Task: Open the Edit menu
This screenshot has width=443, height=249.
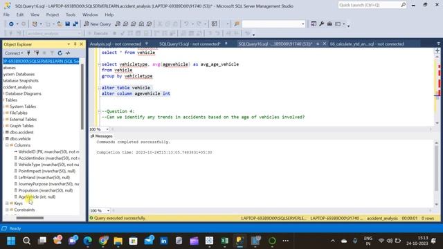Action: coord(20,15)
